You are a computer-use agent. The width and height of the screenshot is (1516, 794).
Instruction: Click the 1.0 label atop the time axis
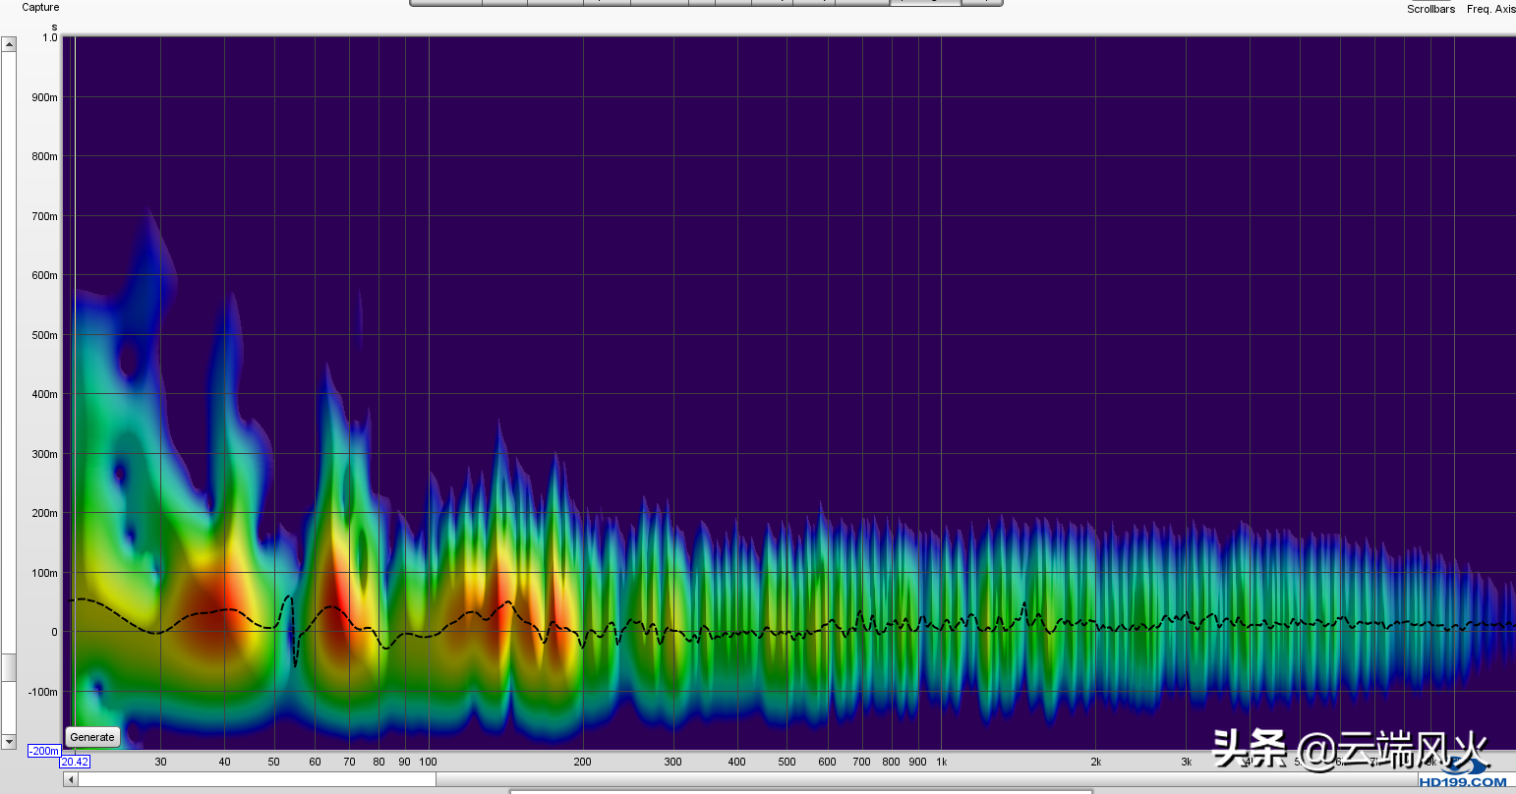[x=49, y=37]
